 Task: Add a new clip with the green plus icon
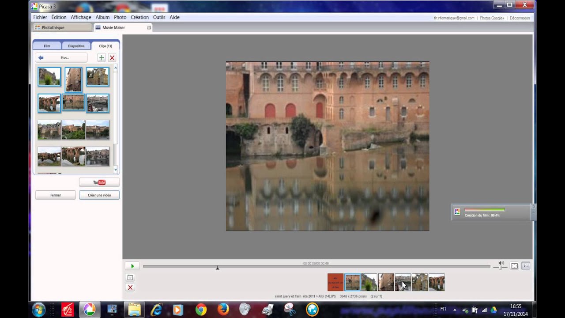(102, 58)
